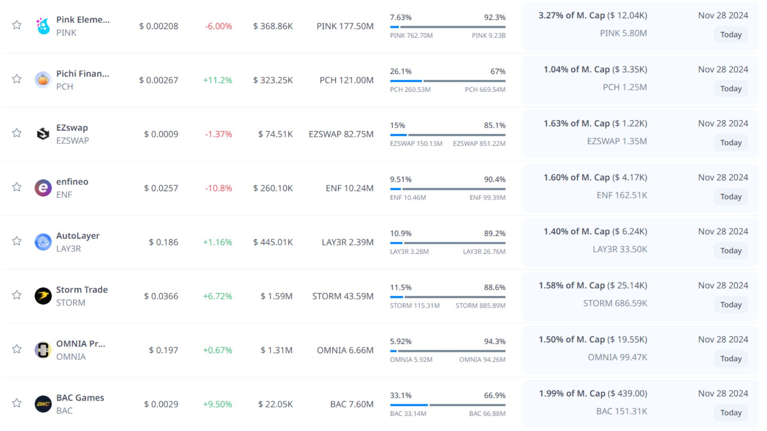Screen dimensions: 767x431
Task: Click the OMNIA Protocol logo
Action: click(x=43, y=350)
